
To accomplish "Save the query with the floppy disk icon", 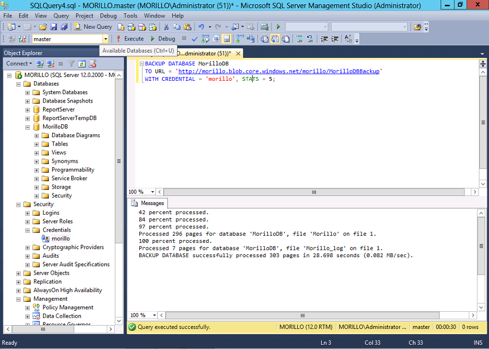I will (54, 27).
